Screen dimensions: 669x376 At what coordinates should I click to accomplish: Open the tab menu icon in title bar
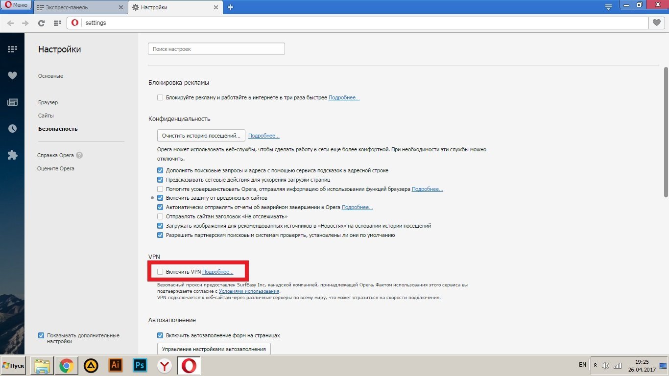609,7
